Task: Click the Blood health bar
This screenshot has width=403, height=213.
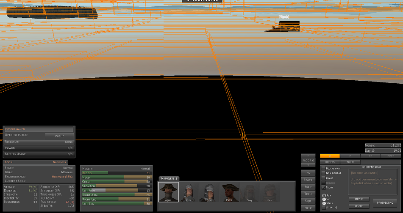Action: pyautogui.click(x=117, y=173)
